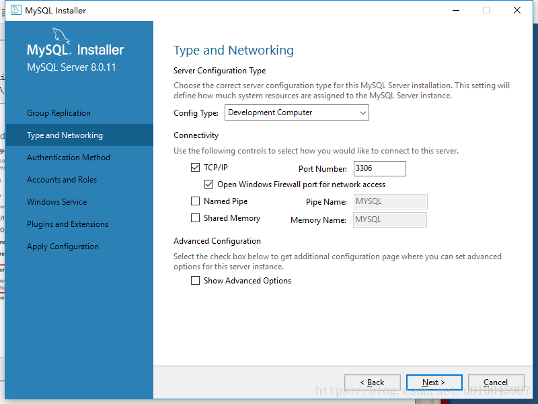This screenshot has width=538, height=404.
Task: Click the 'MySQL Server 8.0.11' text
Action: (x=71, y=67)
